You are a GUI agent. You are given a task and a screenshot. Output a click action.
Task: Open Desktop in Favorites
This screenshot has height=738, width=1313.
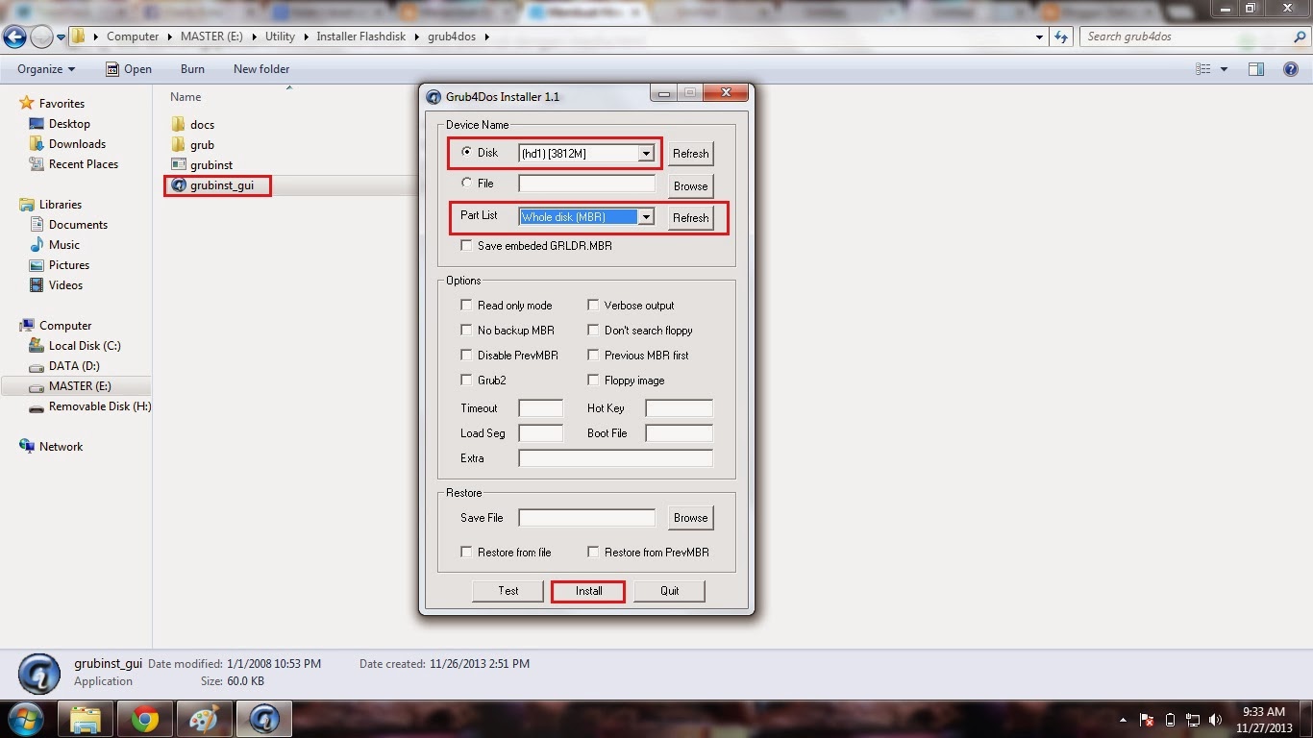pos(69,124)
